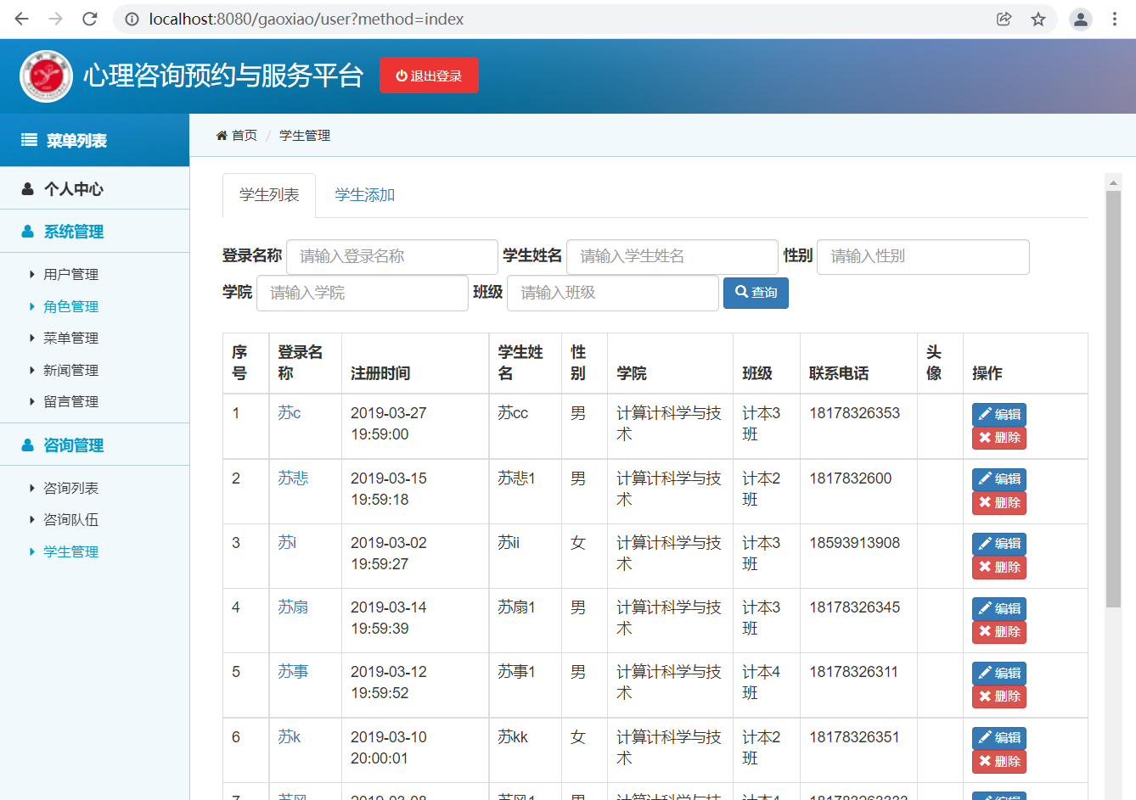Collapse the 咨询管理 sidebar section

[x=73, y=445]
